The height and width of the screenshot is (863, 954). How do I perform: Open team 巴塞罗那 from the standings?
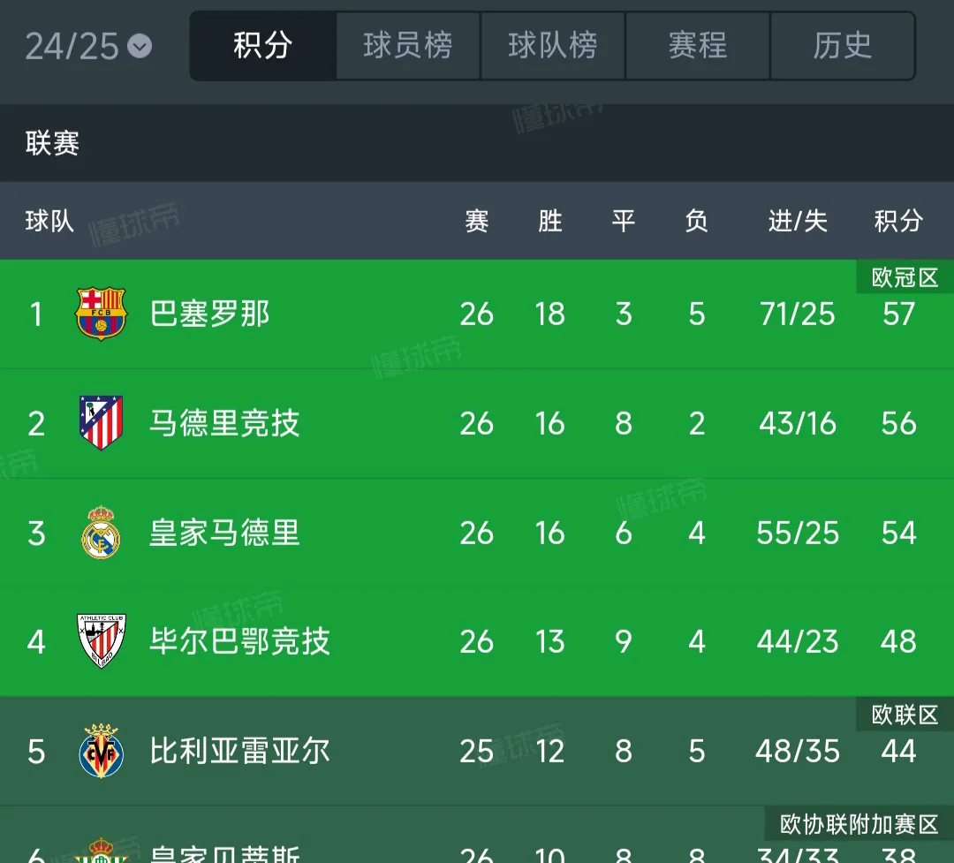pyautogui.click(x=210, y=314)
